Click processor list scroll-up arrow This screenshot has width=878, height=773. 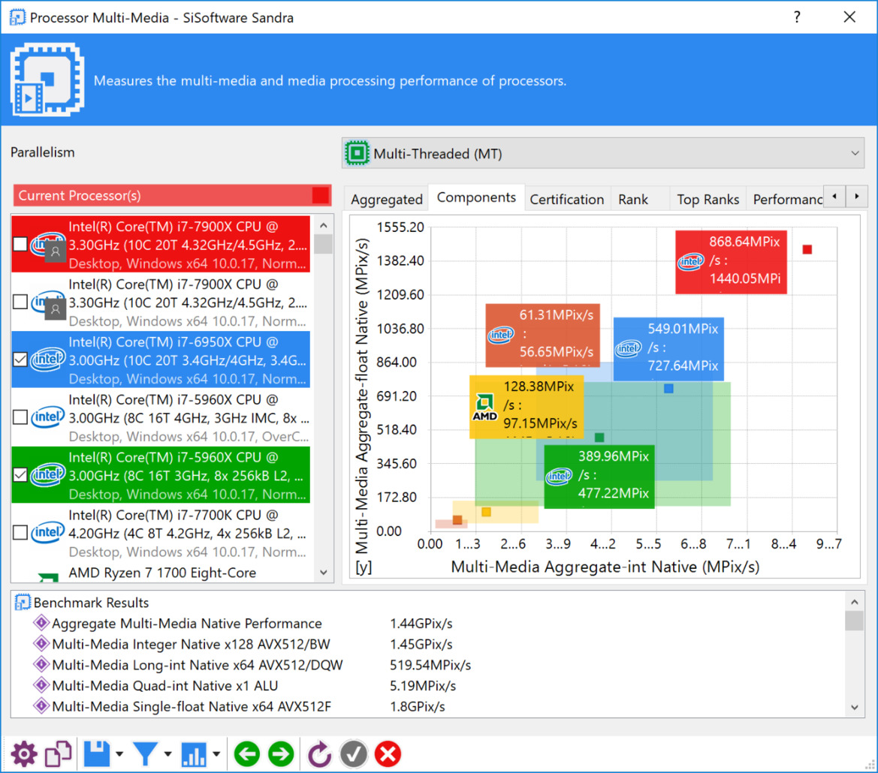point(323,225)
